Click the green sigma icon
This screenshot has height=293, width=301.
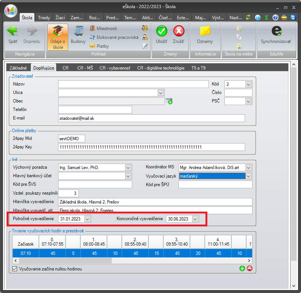(267, 17)
